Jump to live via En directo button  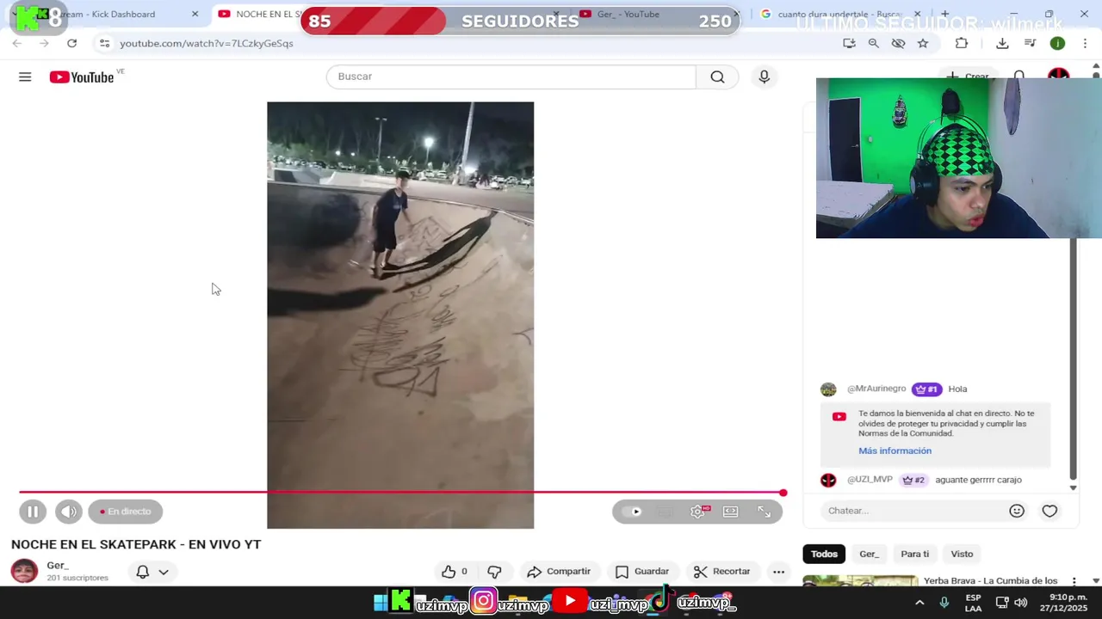click(125, 512)
